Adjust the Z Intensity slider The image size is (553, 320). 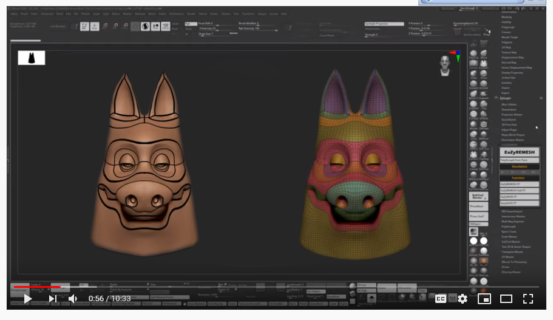click(217, 29)
